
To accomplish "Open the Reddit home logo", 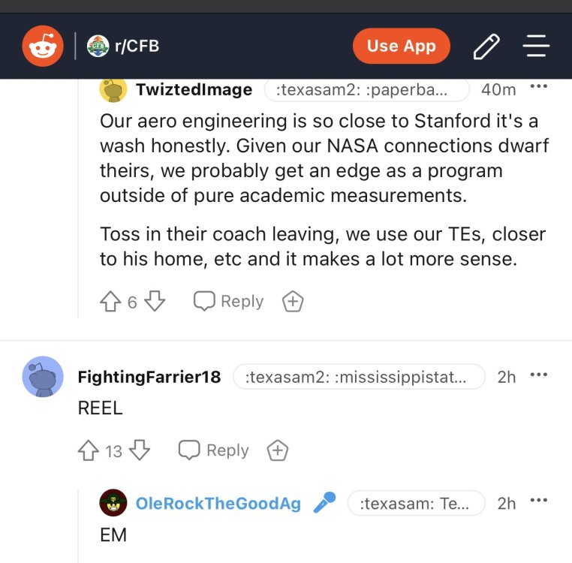I will pos(43,47).
